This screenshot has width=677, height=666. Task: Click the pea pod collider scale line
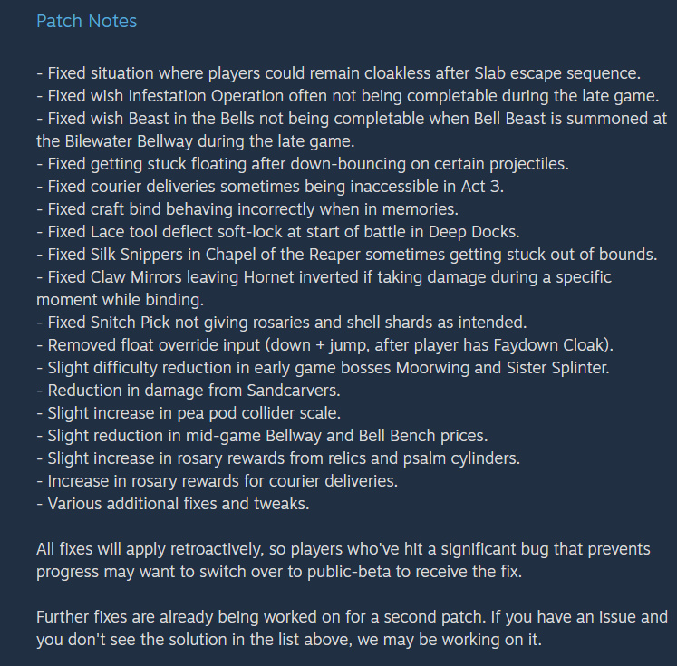[189, 413]
